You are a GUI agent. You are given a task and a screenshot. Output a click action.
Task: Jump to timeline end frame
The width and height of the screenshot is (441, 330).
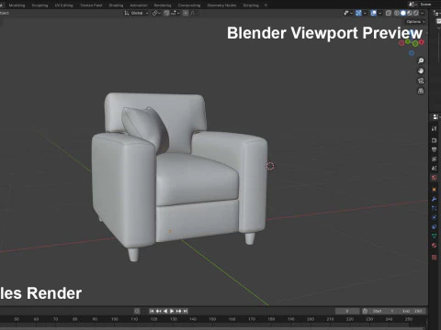[x=186, y=311]
